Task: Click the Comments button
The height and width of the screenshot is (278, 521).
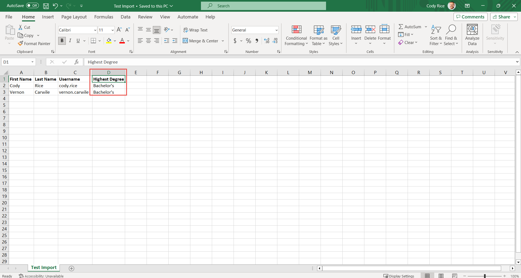Action: pos(470,17)
